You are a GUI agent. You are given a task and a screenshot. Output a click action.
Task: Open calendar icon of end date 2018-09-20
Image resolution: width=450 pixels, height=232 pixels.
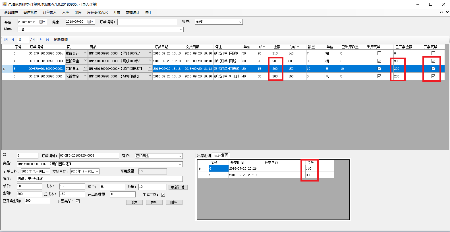90,22
